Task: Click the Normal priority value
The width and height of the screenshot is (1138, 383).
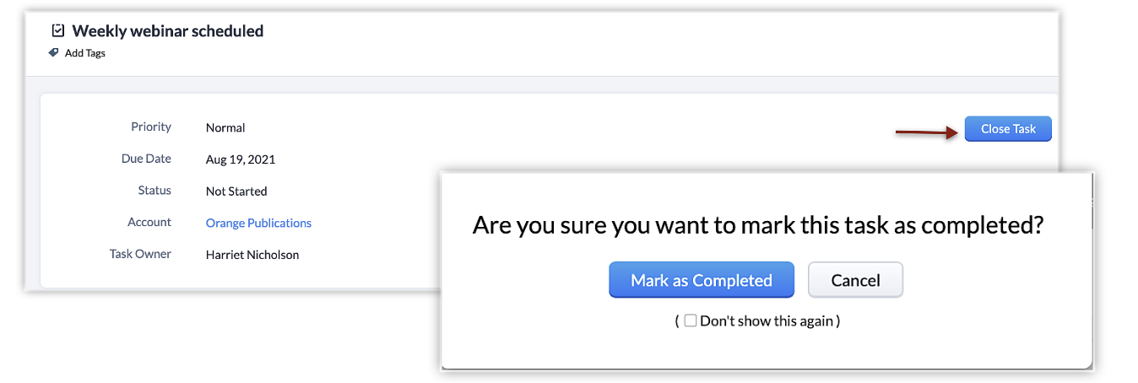Action: click(225, 128)
